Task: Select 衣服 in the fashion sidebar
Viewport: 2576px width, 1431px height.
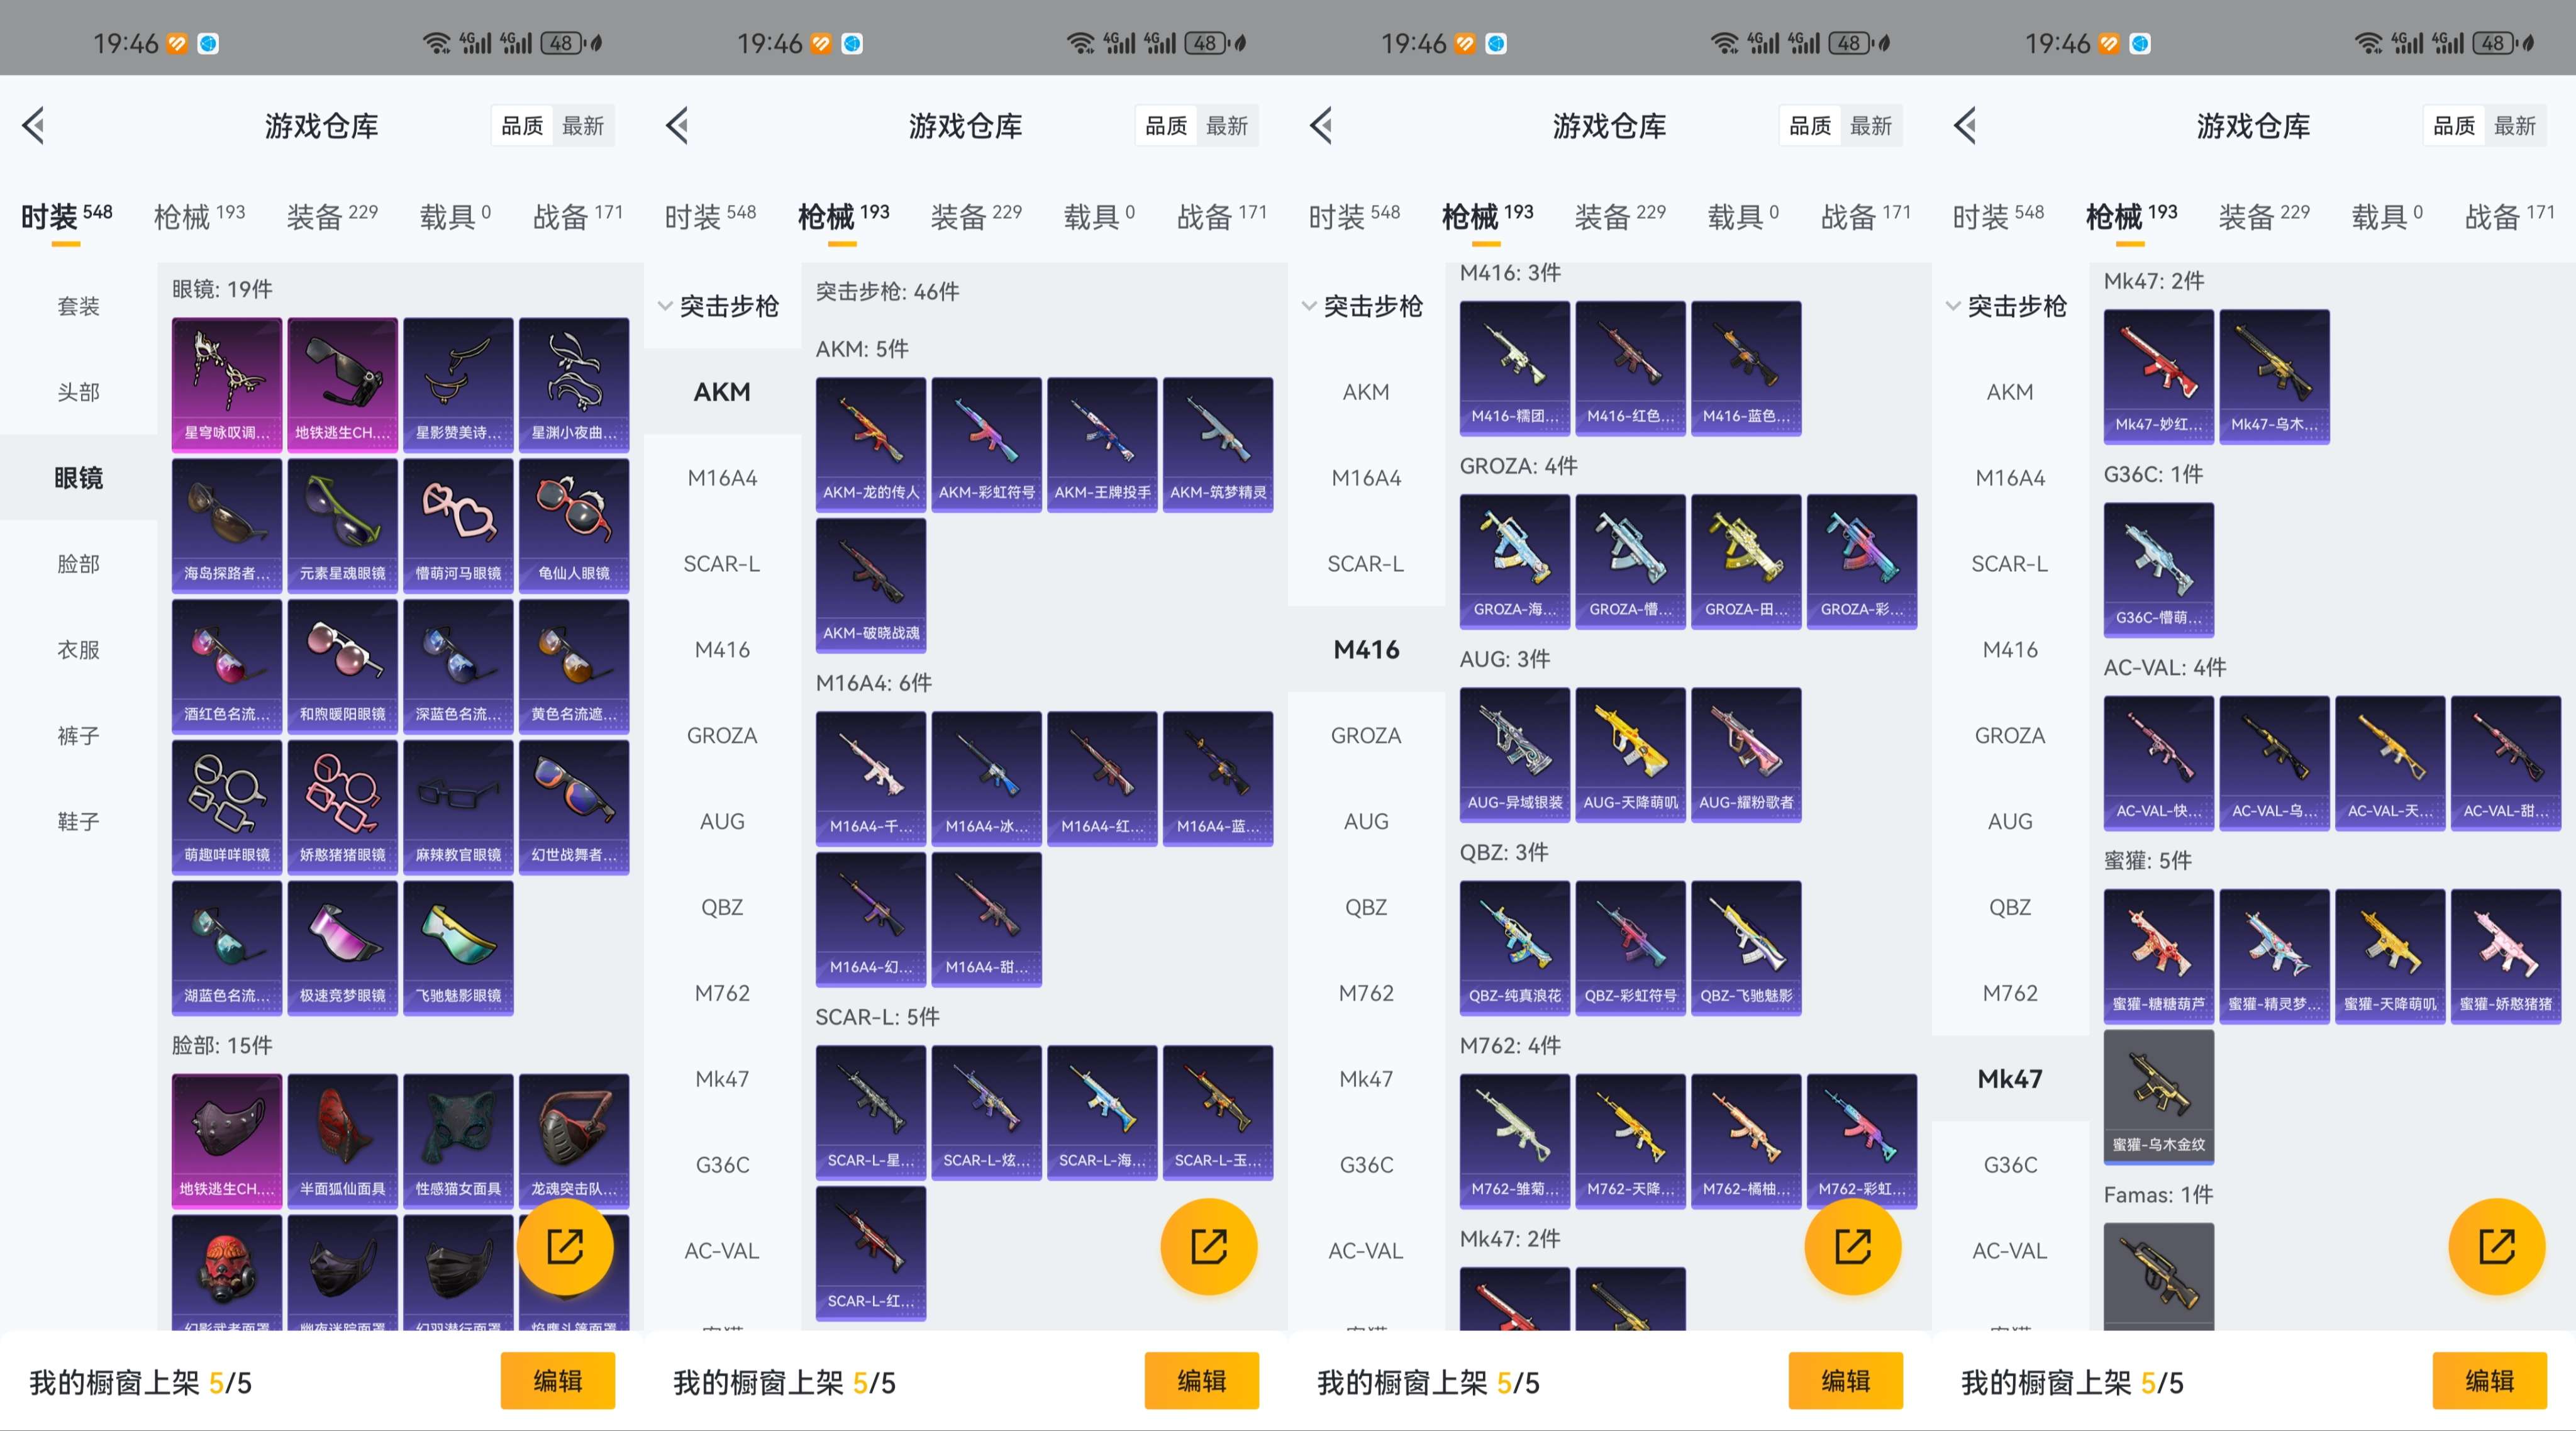Action: point(78,650)
